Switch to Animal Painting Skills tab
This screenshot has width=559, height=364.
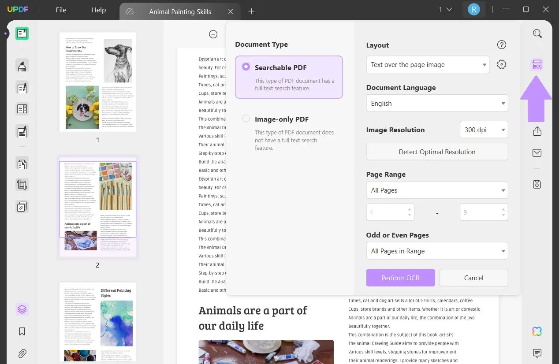[180, 11]
